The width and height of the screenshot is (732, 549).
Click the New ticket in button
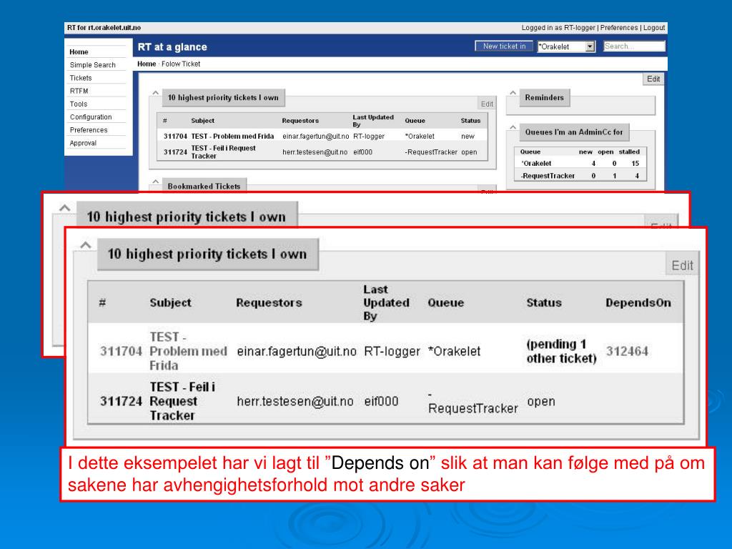tap(504, 46)
